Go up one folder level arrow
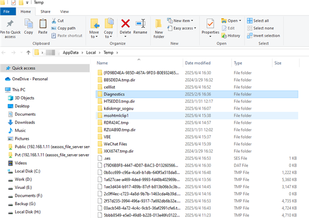 (28, 53)
